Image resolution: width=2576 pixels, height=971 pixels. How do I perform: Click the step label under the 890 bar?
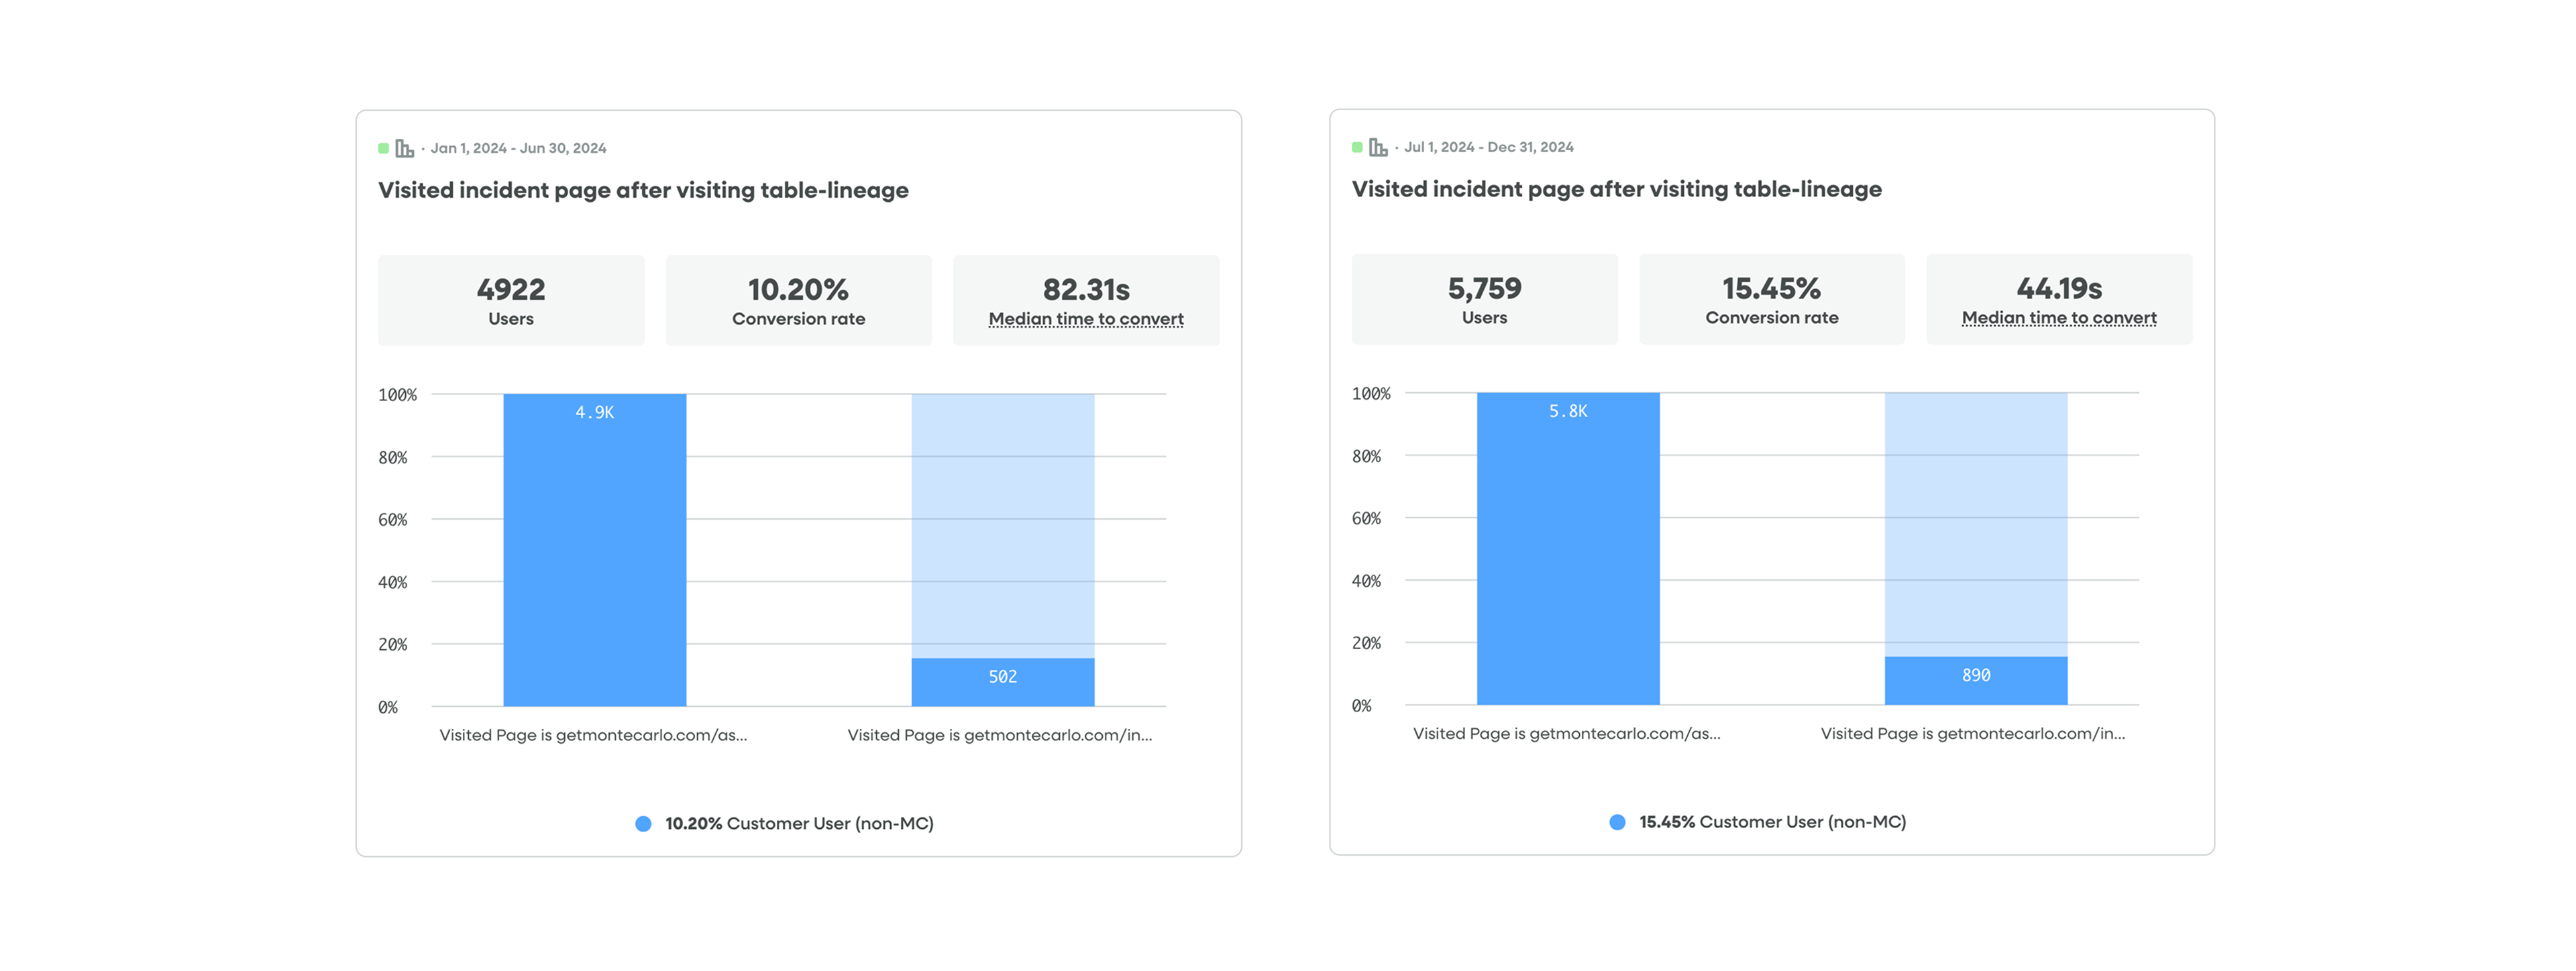tap(1973, 734)
